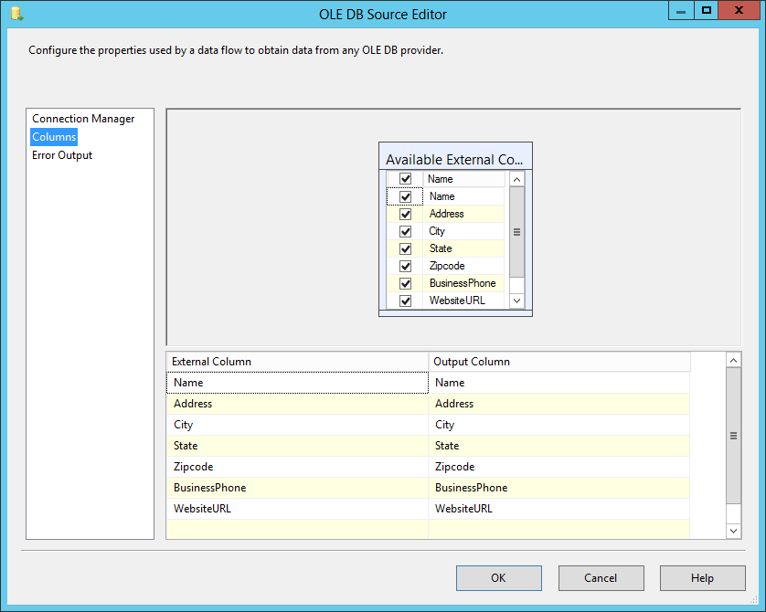The image size is (766, 612).
Task: Select the Connection Manager page
Action: [x=81, y=118]
